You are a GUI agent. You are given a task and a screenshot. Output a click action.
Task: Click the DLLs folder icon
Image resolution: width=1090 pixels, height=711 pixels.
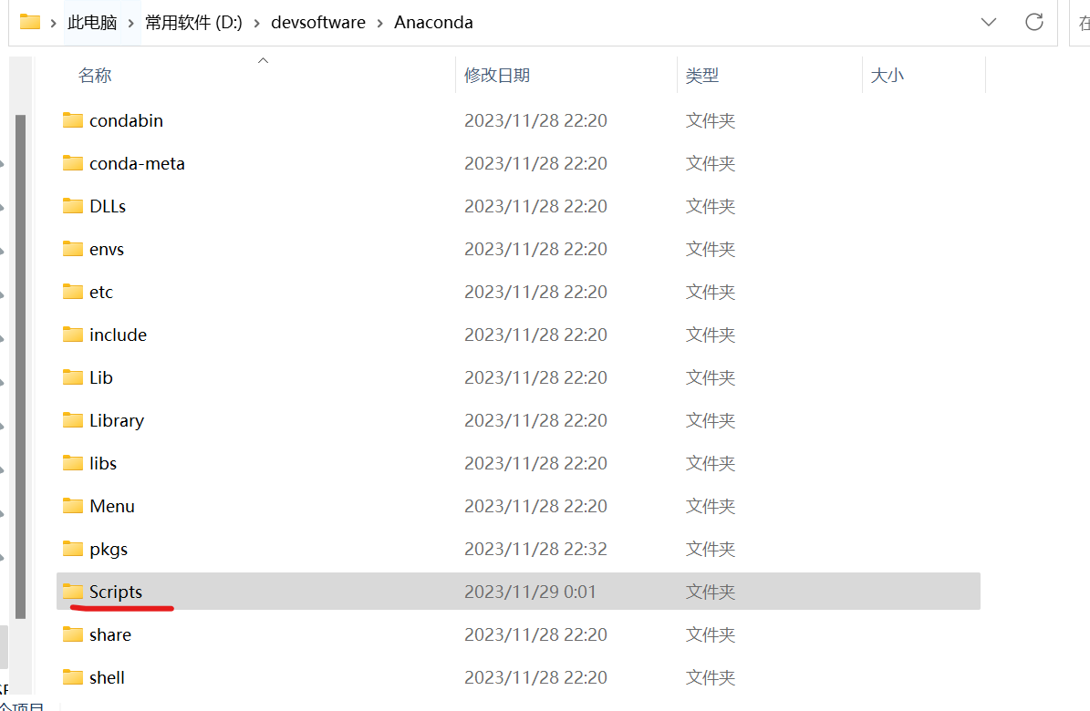tap(72, 206)
